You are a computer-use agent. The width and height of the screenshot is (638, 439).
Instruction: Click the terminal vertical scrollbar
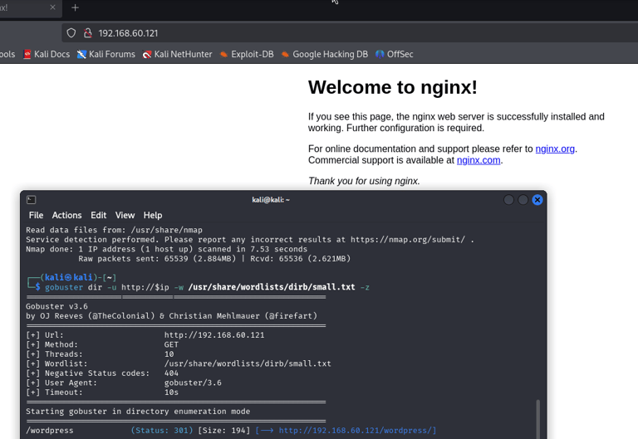coord(538,419)
